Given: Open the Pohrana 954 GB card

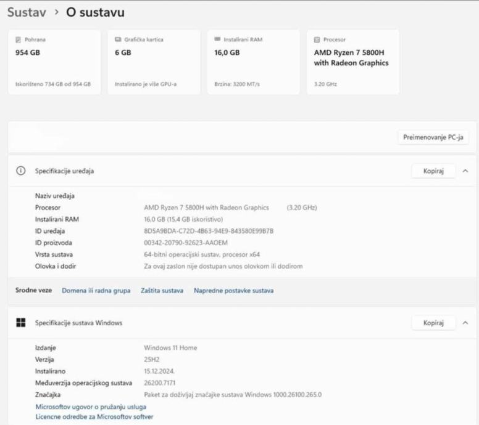Looking at the screenshot, I should click(54, 62).
